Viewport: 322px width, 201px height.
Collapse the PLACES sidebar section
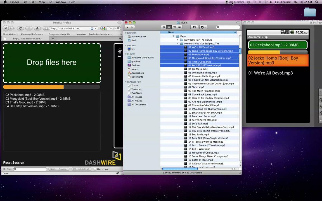tap(126, 54)
